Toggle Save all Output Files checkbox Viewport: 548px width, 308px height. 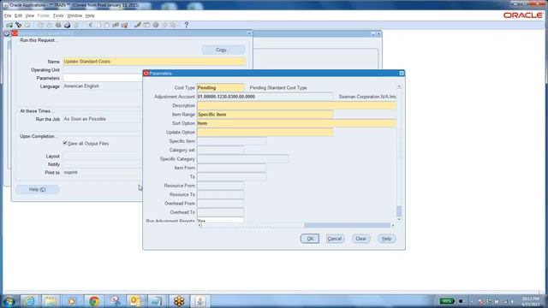click(65, 143)
